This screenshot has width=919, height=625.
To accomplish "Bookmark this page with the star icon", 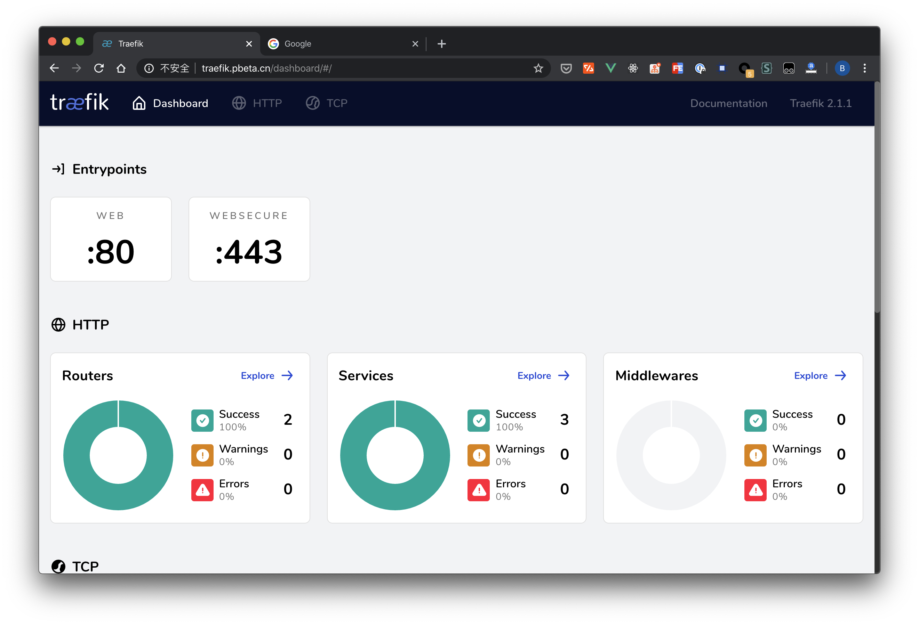I will 538,68.
